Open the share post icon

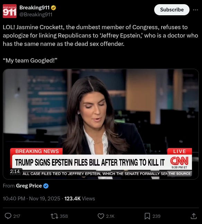tap(194, 216)
